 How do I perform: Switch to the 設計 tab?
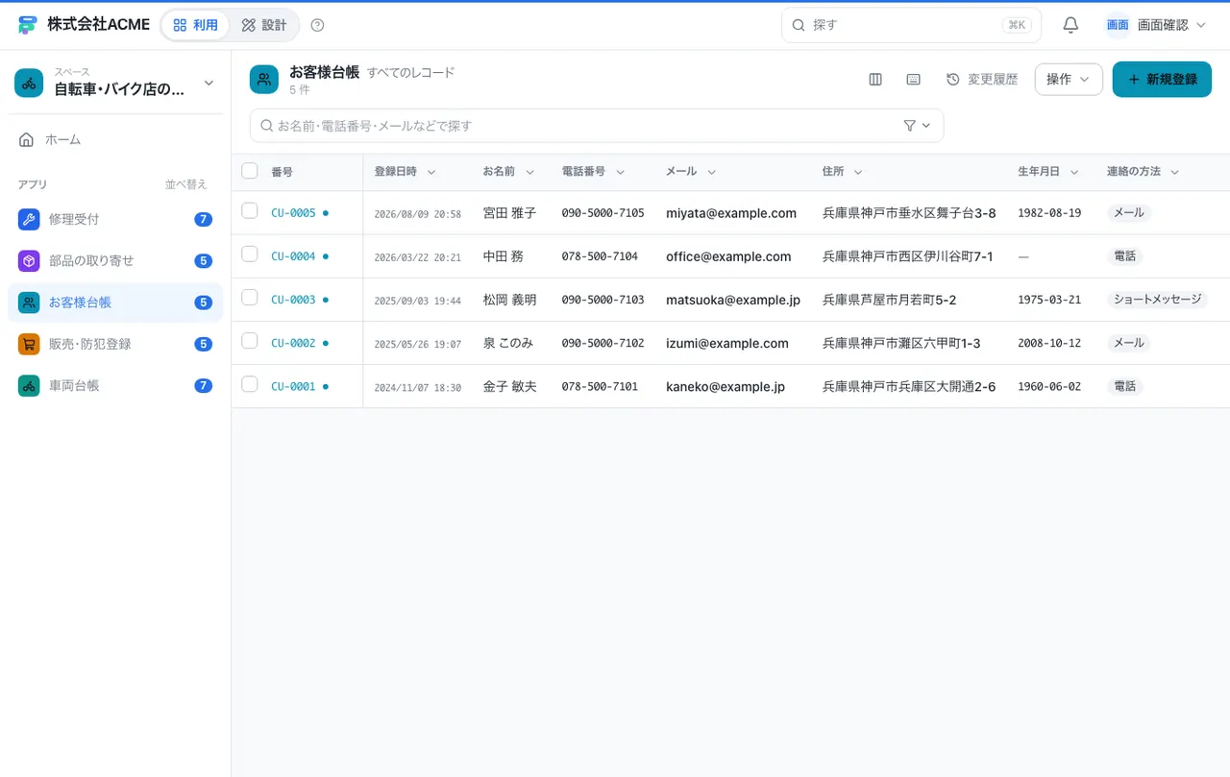[264, 25]
